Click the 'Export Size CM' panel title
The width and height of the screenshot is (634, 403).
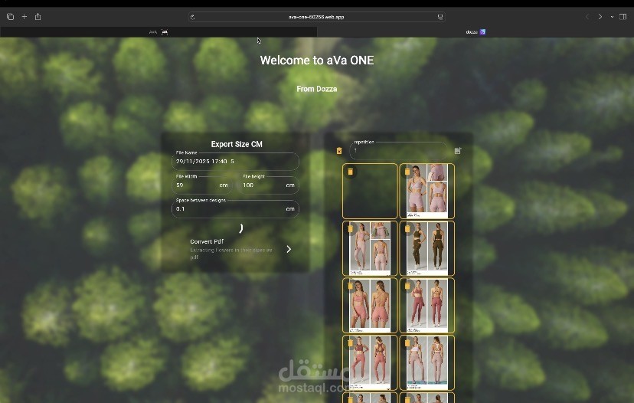pos(237,144)
